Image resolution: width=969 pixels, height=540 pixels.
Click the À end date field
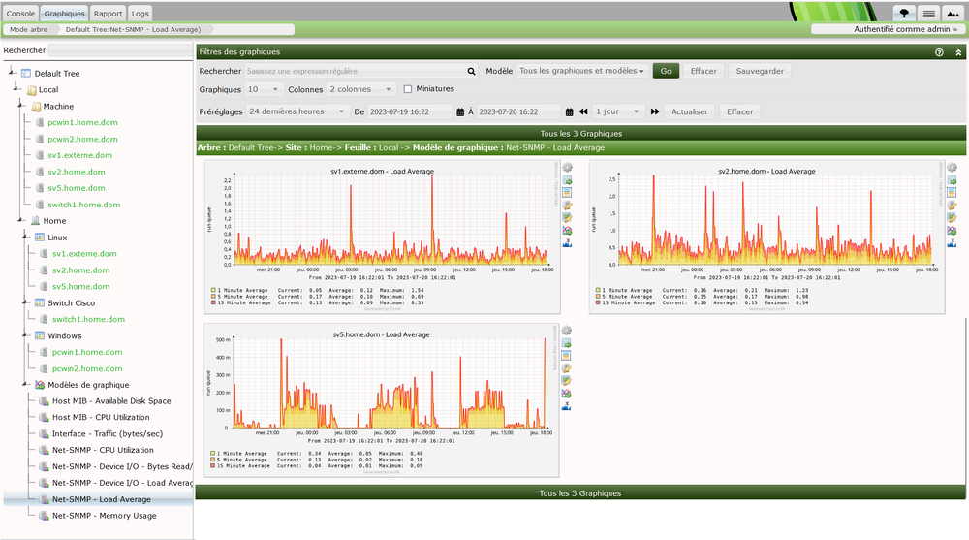(519, 111)
